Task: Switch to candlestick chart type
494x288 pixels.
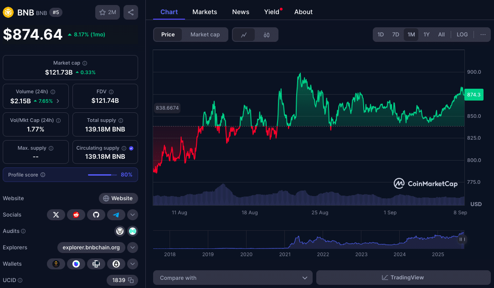Action: pyautogui.click(x=267, y=35)
